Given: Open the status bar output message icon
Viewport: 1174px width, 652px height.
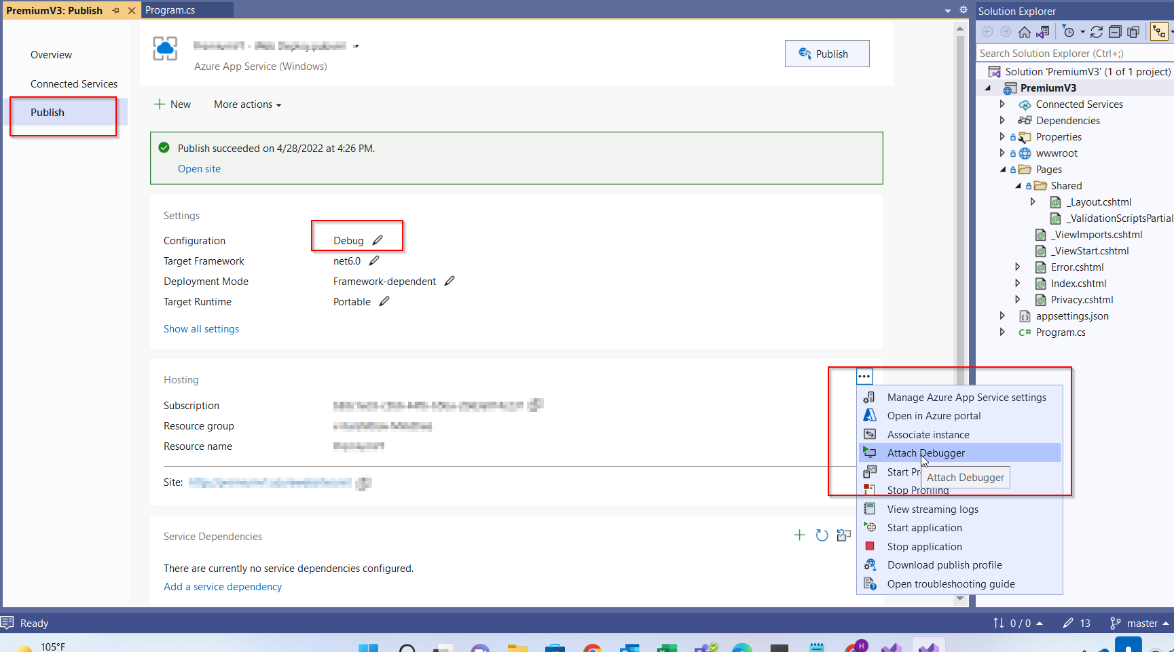Looking at the screenshot, I should click(7, 623).
